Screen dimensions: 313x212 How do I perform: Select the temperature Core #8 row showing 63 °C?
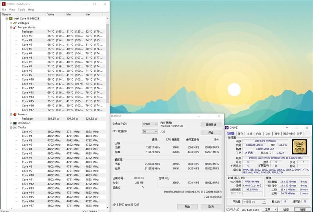[63, 71]
